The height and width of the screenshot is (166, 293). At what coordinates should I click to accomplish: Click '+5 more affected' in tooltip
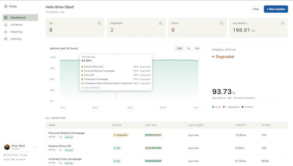(x=90, y=88)
